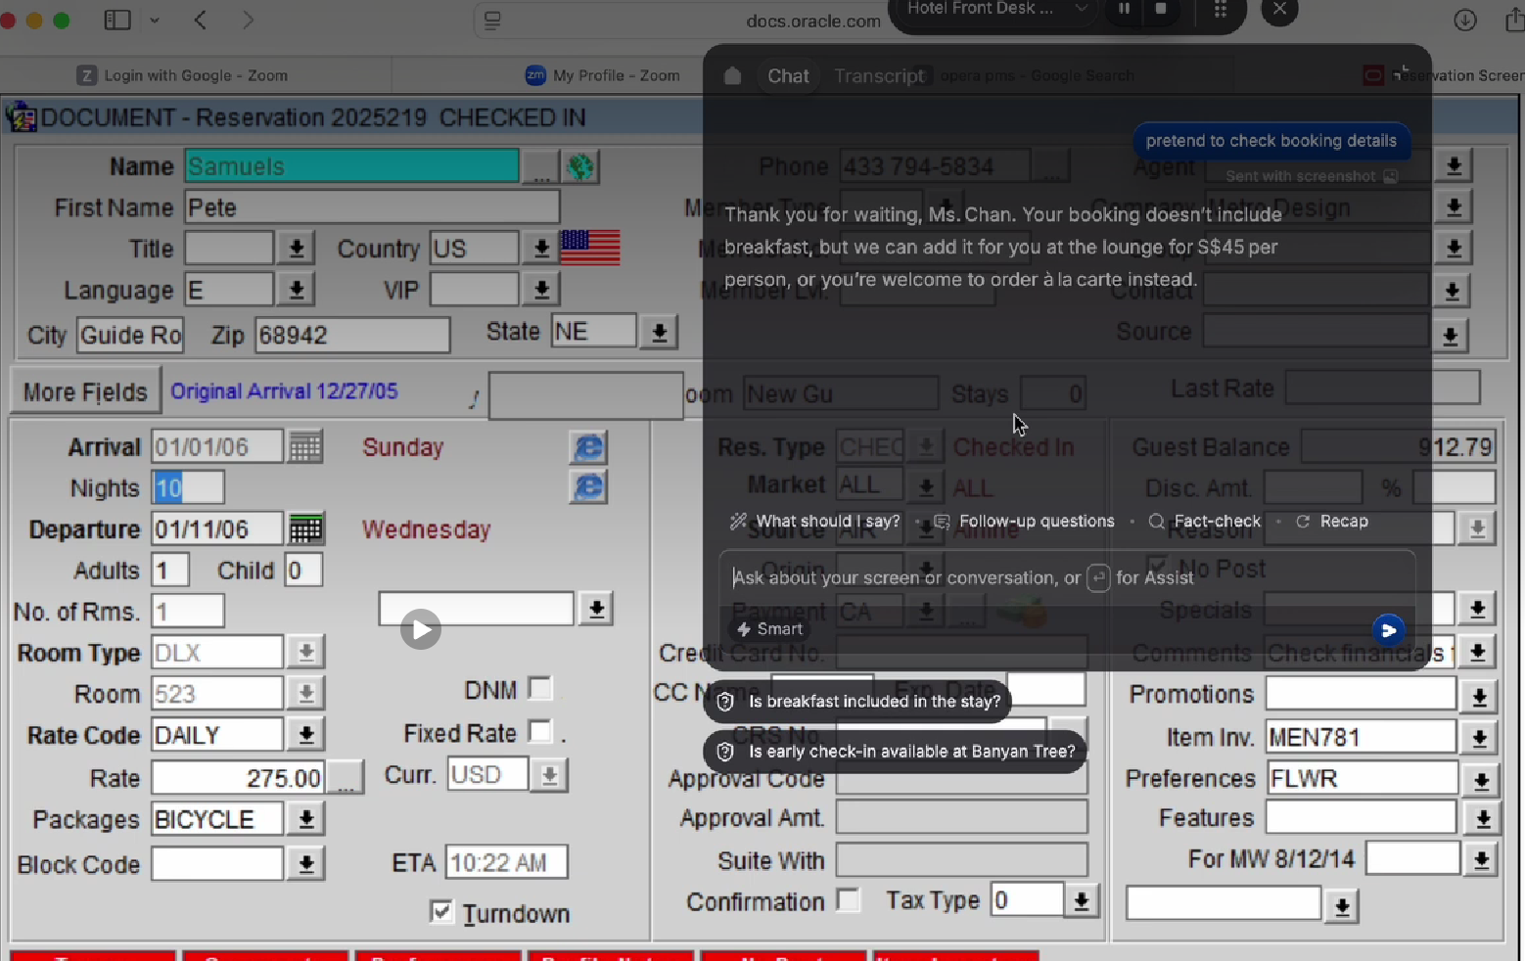This screenshot has width=1525, height=961.
Task: Expand the Room Type dropdown
Action: click(x=304, y=651)
